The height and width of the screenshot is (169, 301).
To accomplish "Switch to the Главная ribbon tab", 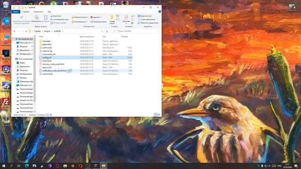I will [x=25, y=12].
